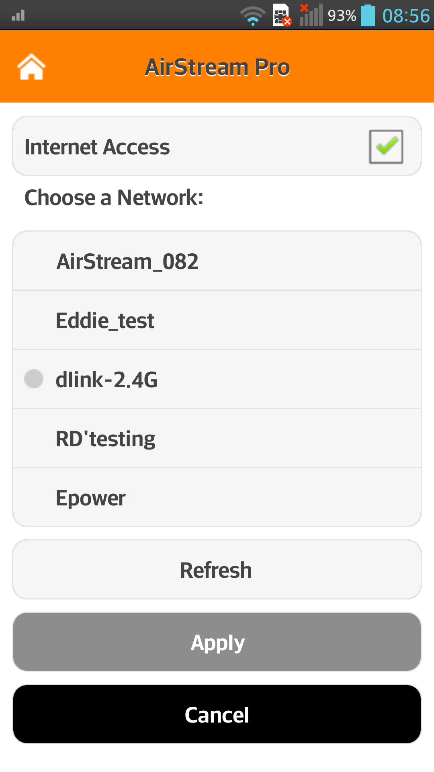This screenshot has height=772, width=434.
Task: Tap the AirStream Pro title
Action: (x=217, y=67)
